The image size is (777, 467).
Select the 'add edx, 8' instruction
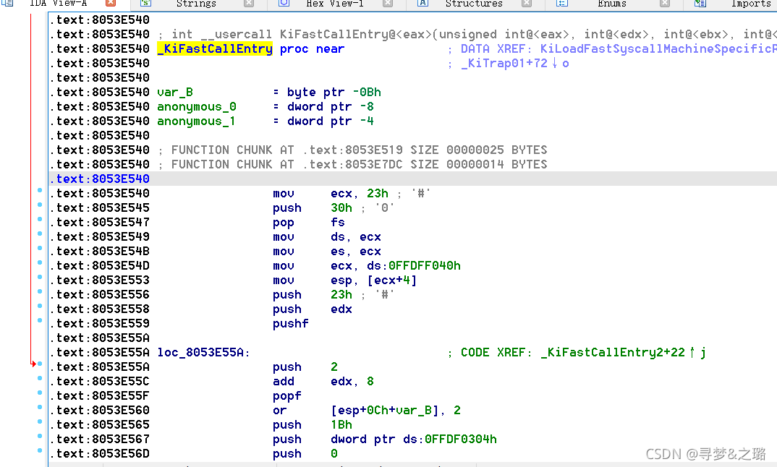tap(323, 381)
